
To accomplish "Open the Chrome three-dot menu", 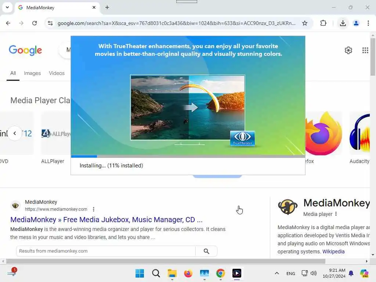I will coord(368,23).
